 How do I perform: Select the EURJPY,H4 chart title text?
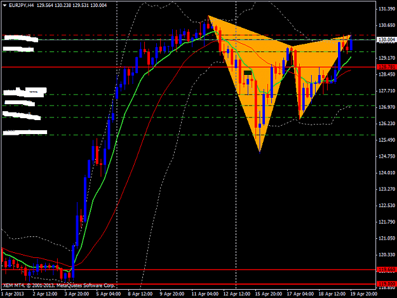click(21, 5)
